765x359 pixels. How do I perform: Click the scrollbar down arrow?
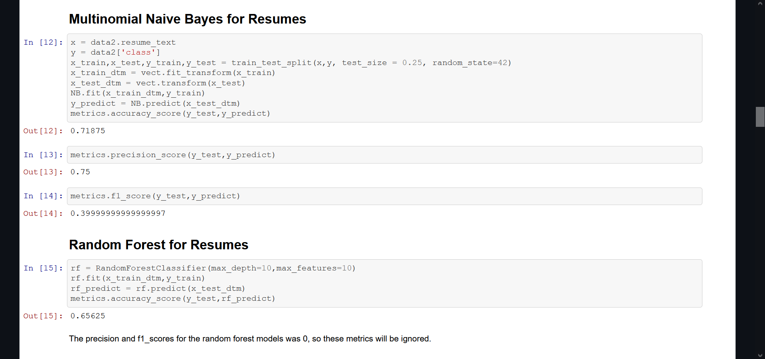click(x=760, y=355)
